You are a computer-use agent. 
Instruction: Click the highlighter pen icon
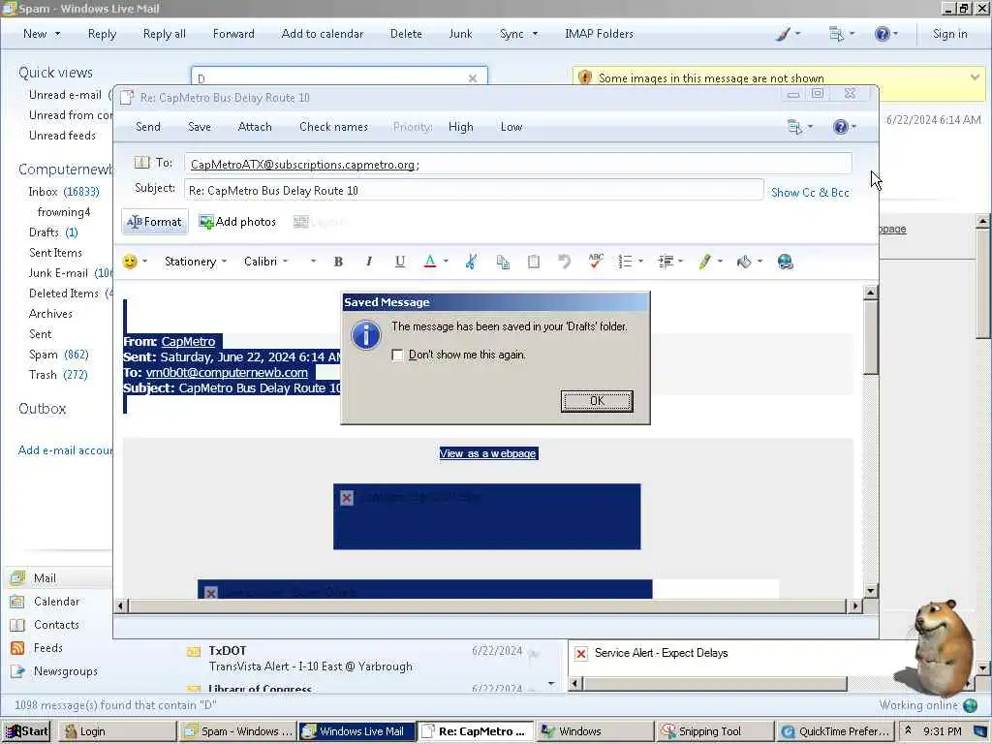(x=705, y=262)
